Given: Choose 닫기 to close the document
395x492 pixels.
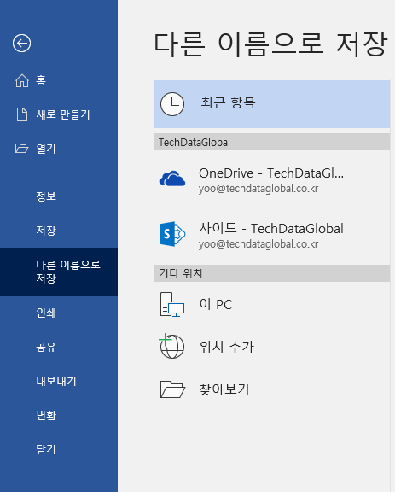Looking at the screenshot, I should tap(59, 449).
